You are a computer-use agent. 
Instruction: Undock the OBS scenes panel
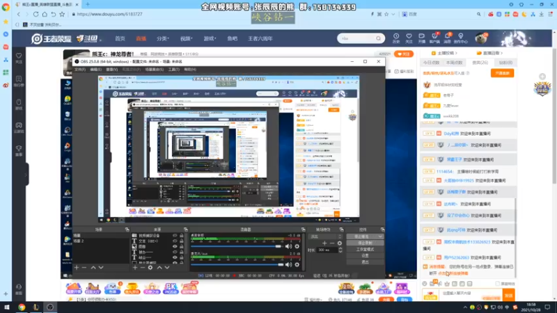127,230
